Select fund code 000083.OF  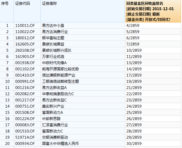pyautogui.click(x=25, y=125)
